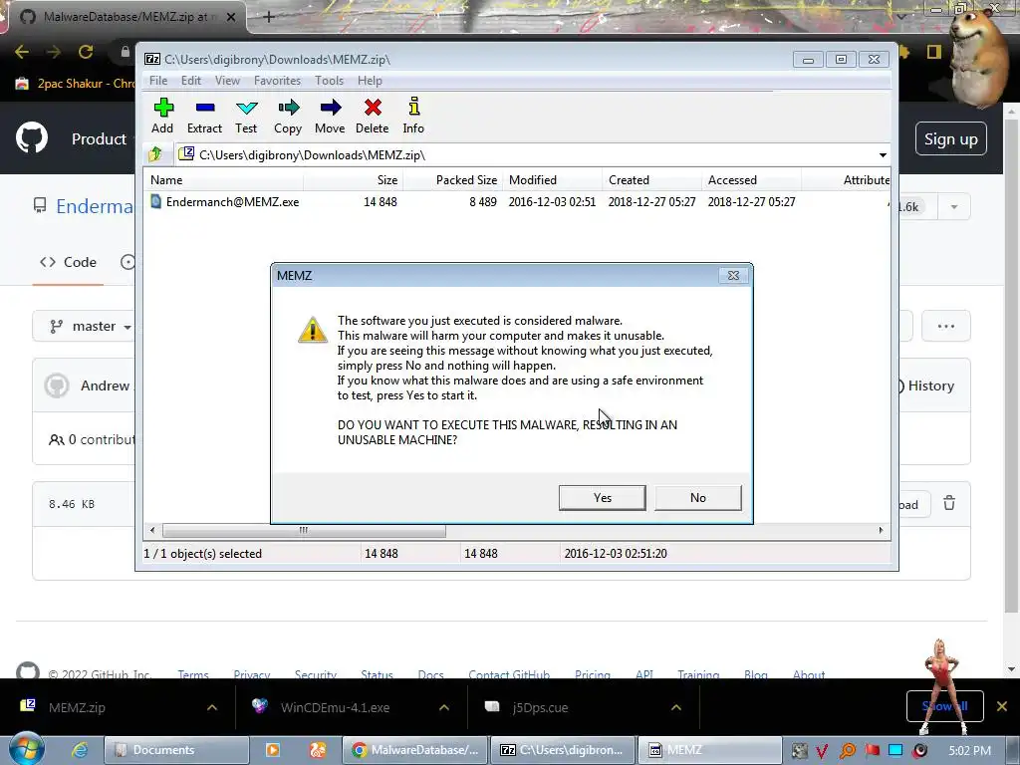This screenshot has height=765, width=1020.
Task: Close the MEMZ dialog with its X
Action: point(733,276)
